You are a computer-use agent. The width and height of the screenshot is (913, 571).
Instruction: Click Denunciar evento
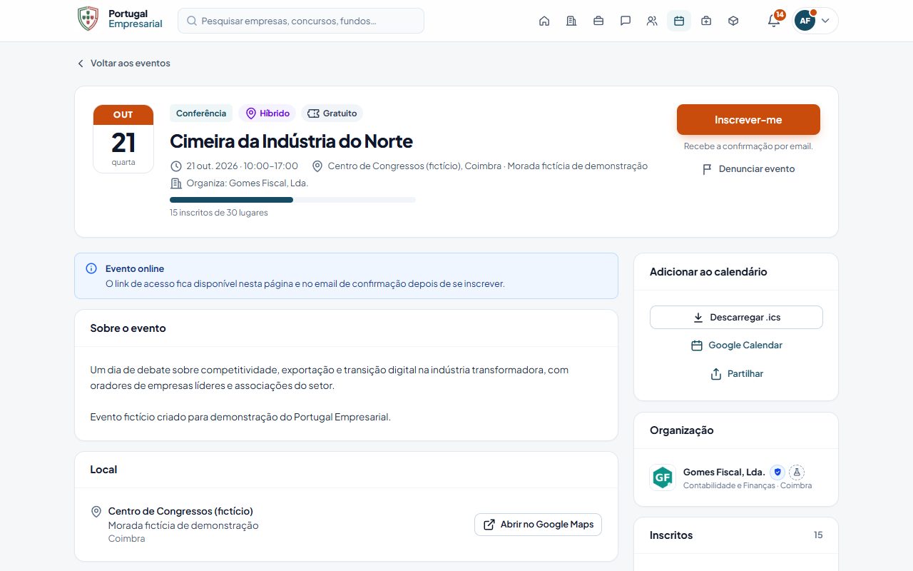[748, 169]
